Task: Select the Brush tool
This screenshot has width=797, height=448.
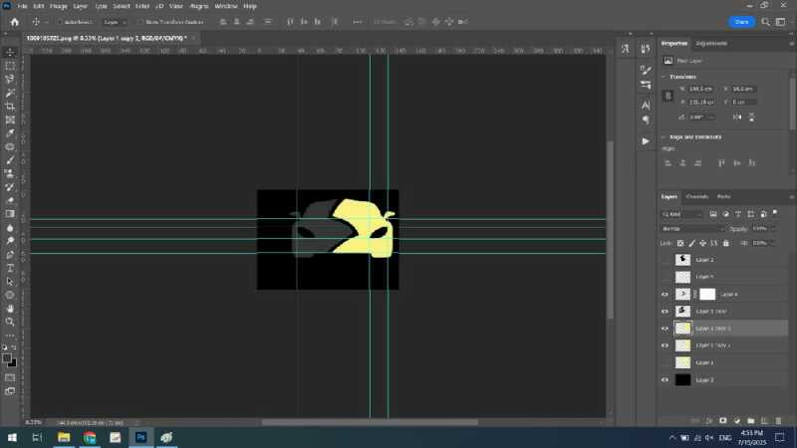Action: 10,160
